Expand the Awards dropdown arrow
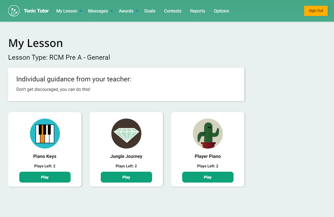 coord(137,11)
